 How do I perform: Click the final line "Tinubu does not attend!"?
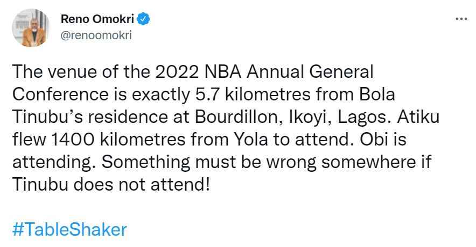tap(111, 185)
